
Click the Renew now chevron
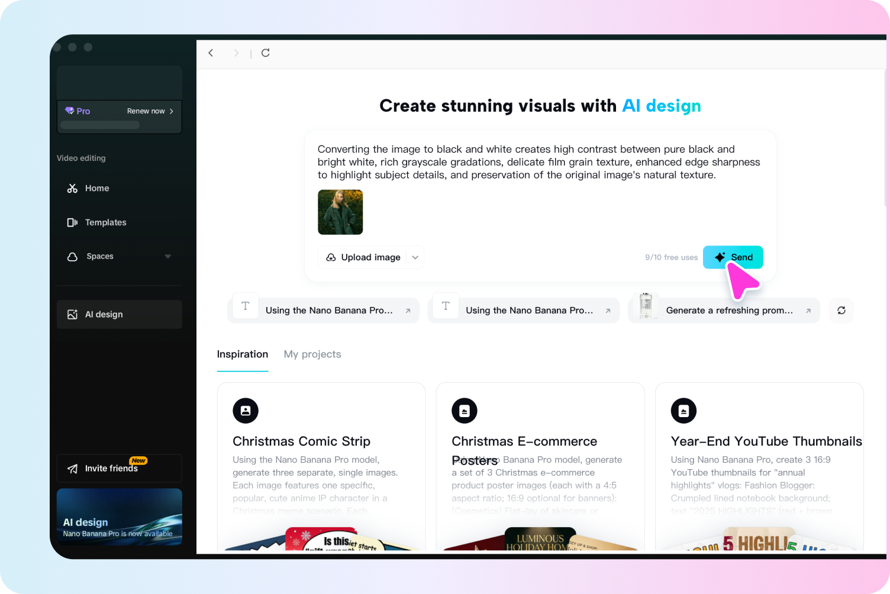click(x=172, y=111)
